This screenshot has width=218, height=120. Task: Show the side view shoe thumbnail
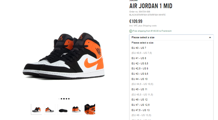tap(50, 109)
